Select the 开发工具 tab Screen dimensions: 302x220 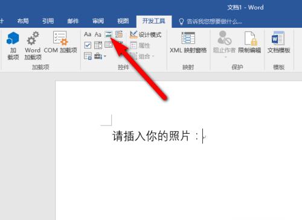tap(154, 21)
